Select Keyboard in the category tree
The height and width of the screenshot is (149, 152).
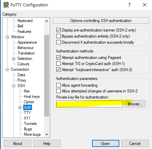pos(25,21)
